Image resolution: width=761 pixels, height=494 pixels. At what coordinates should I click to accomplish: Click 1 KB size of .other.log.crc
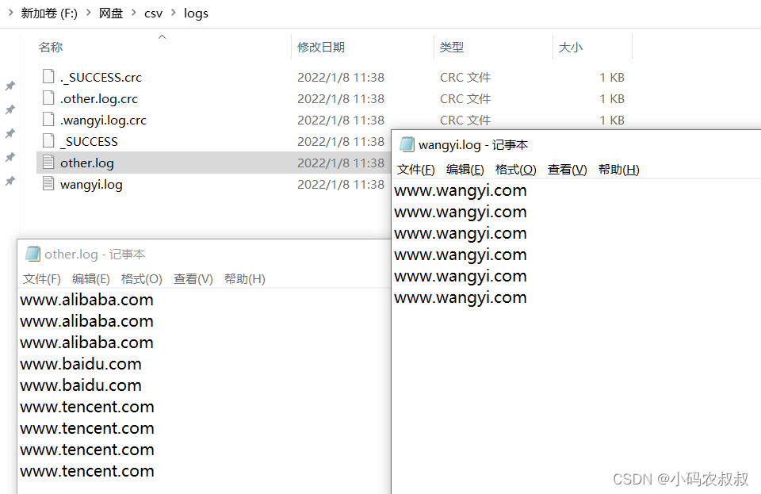612,98
